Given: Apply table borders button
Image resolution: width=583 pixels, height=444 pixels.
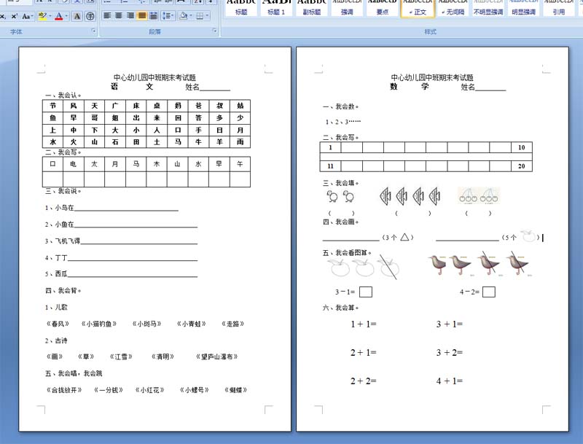Looking at the screenshot, I should pyautogui.click(x=200, y=15).
